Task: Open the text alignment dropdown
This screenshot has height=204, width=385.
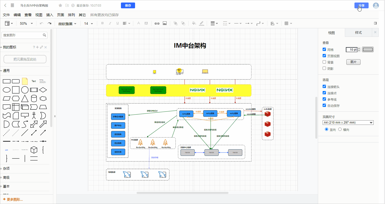Action: click(x=126, y=23)
